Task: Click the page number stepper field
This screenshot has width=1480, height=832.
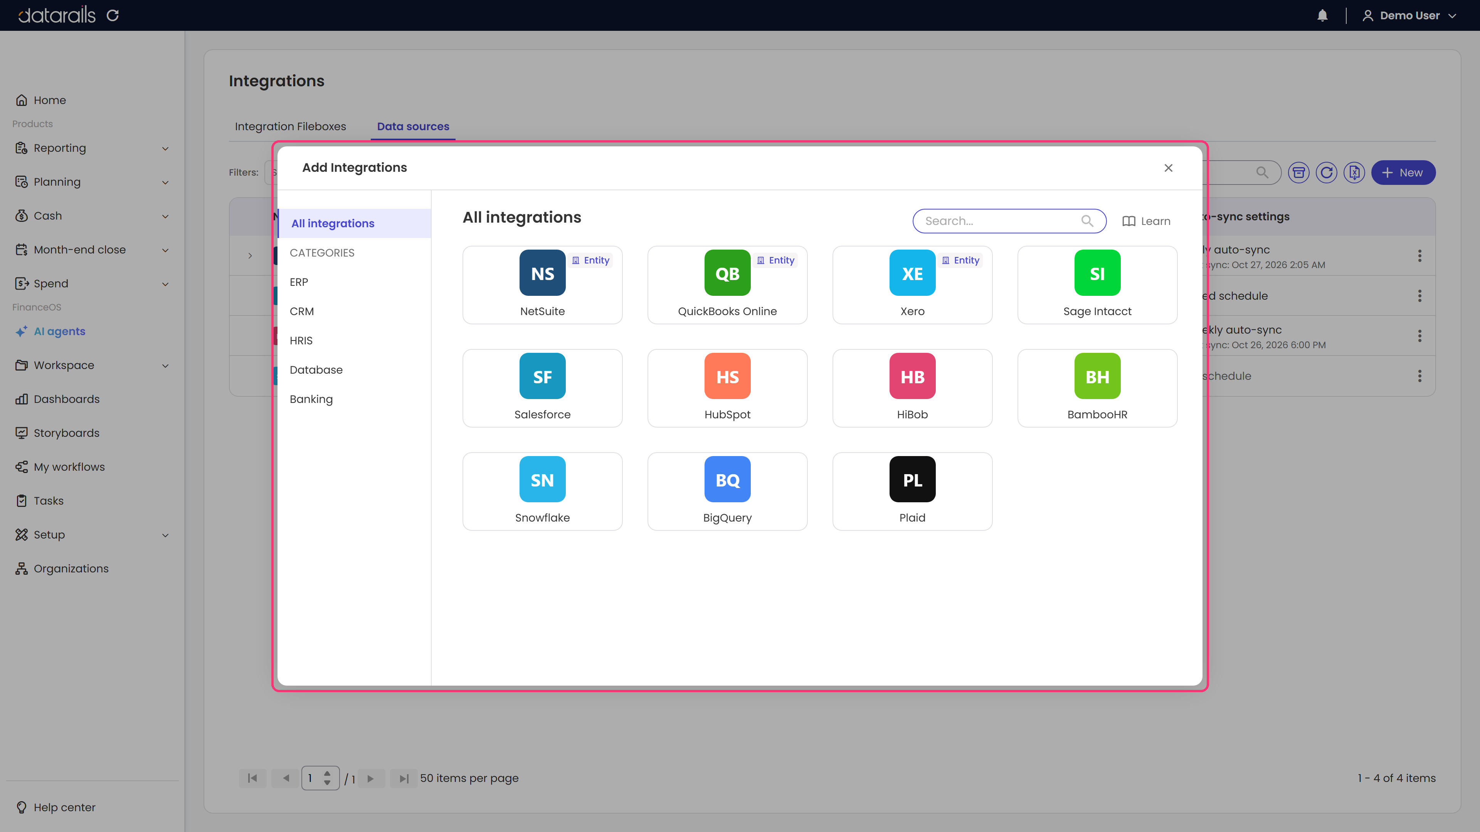Action: coord(320,778)
